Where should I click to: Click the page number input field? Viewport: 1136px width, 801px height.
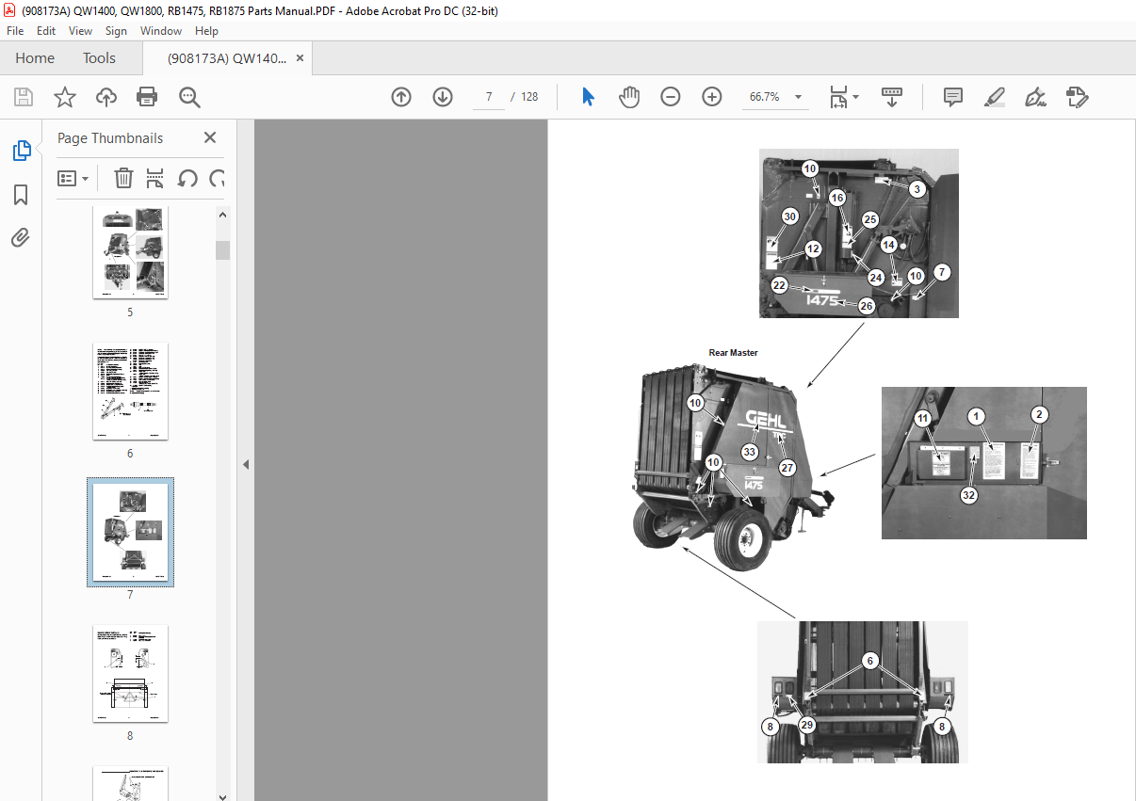pos(488,97)
